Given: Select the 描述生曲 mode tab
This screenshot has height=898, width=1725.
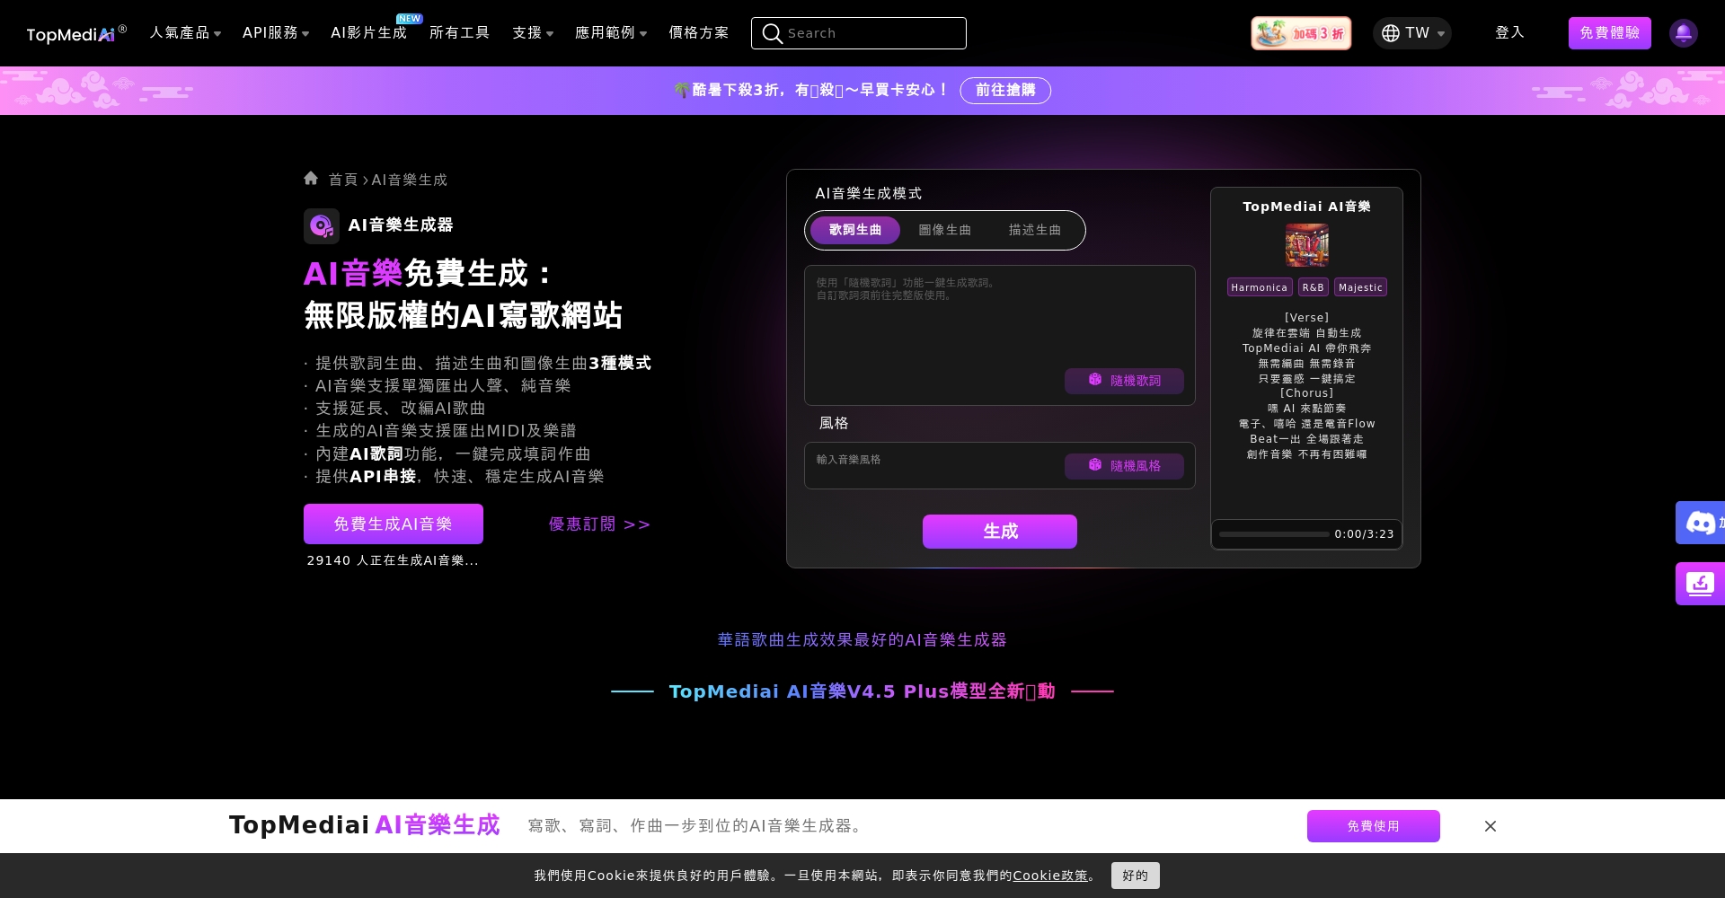Looking at the screenshot, I should [1035, 230].
